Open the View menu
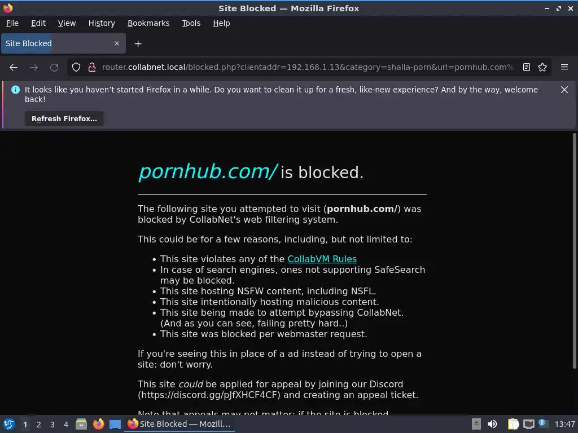 [67, 23]
